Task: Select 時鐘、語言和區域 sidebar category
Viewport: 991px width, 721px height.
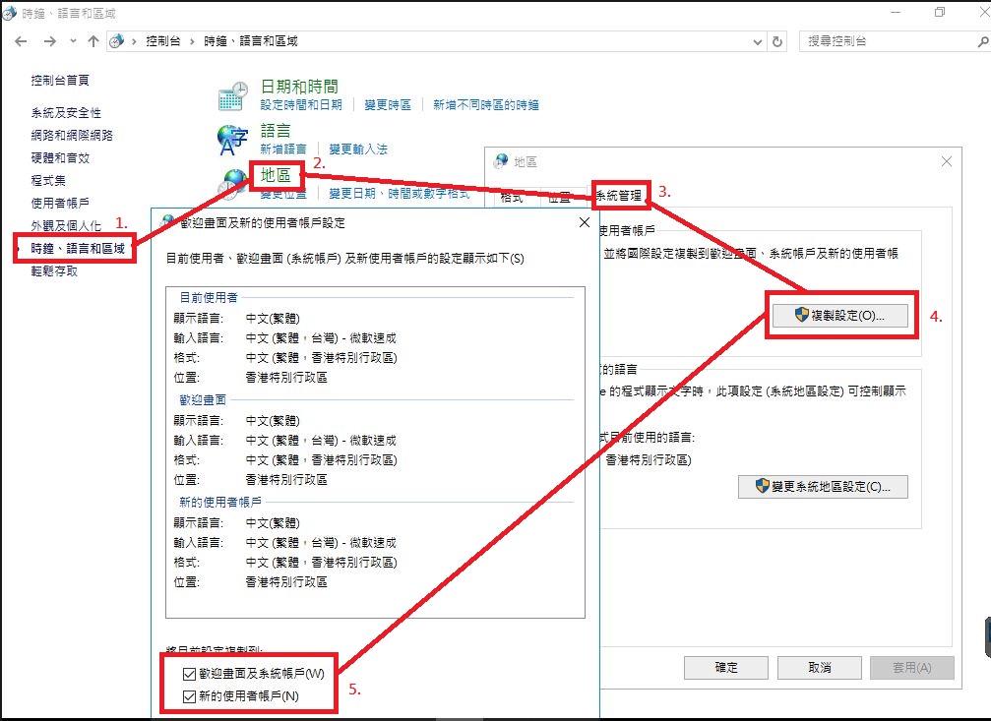Action: coord(78,248)
